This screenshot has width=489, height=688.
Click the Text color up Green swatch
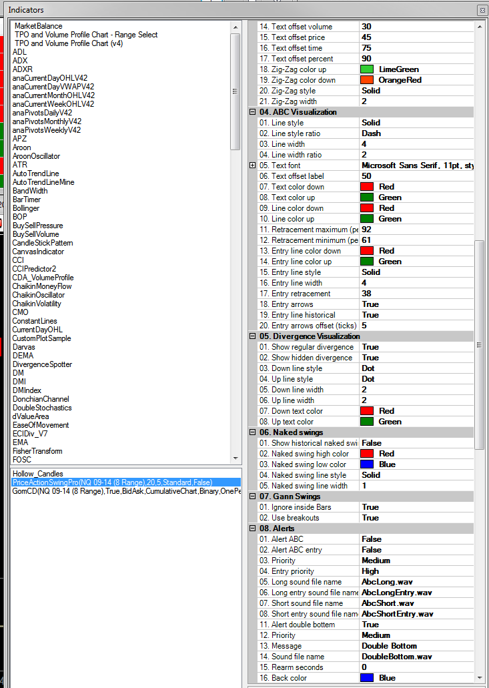(x=367, y=198)
